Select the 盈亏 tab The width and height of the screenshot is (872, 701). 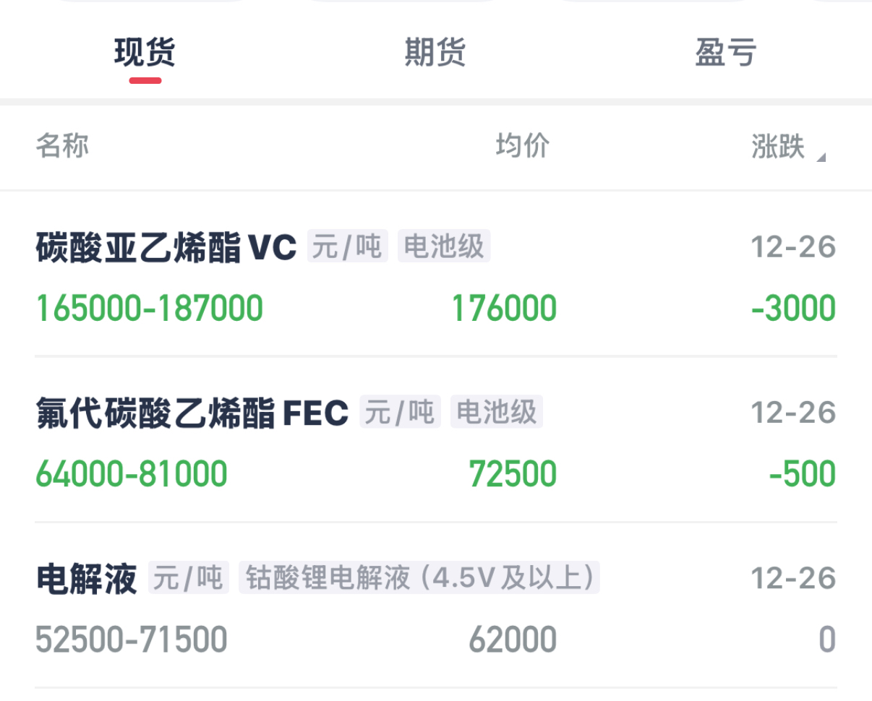coord(725,53)
